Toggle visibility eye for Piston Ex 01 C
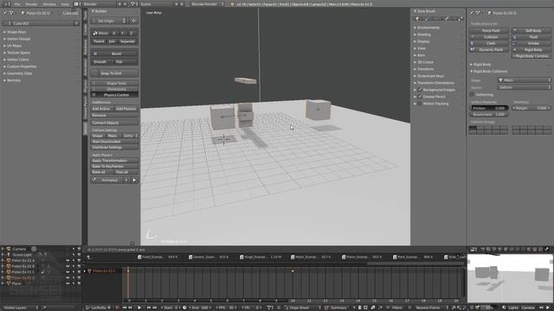554x311 pixels. pyautogui.click(x=68, y=272)
